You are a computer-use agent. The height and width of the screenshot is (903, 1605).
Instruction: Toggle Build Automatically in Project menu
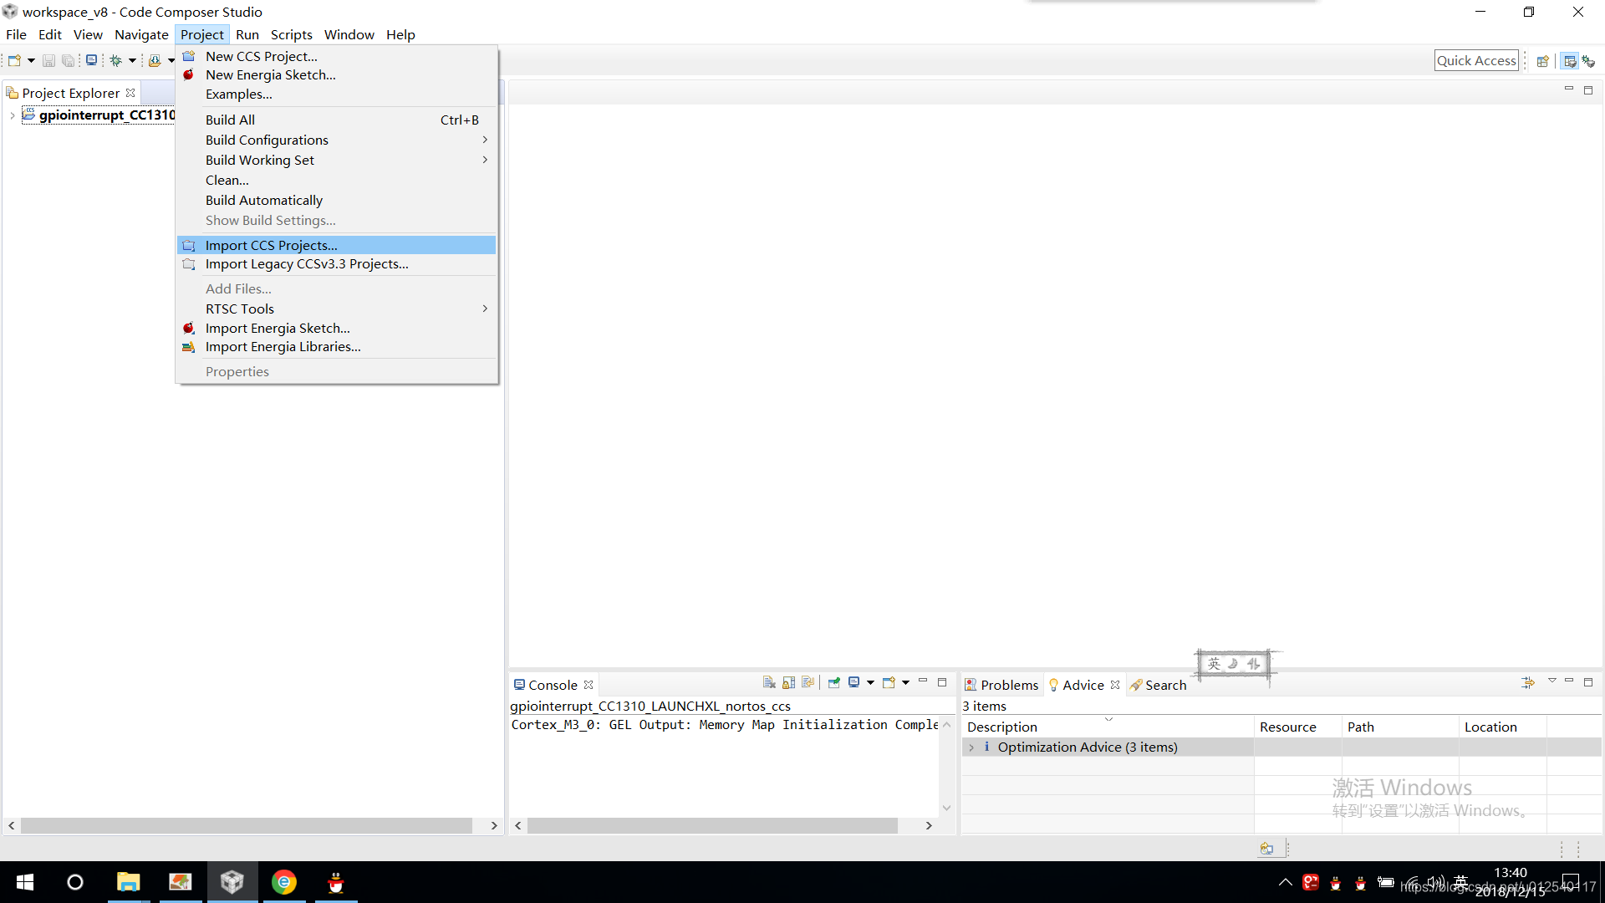pos(336,200)
